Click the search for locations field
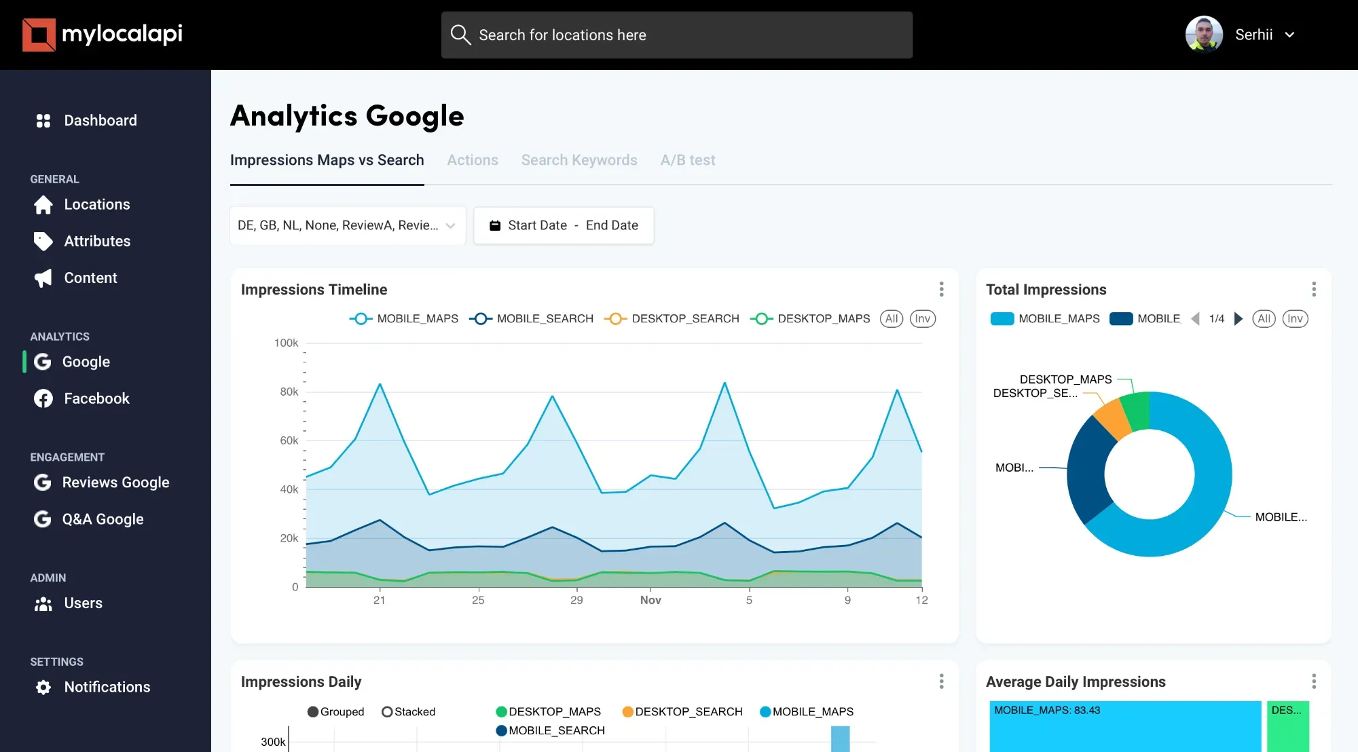This screenshot has height=752, width=1358. [677, 35]
